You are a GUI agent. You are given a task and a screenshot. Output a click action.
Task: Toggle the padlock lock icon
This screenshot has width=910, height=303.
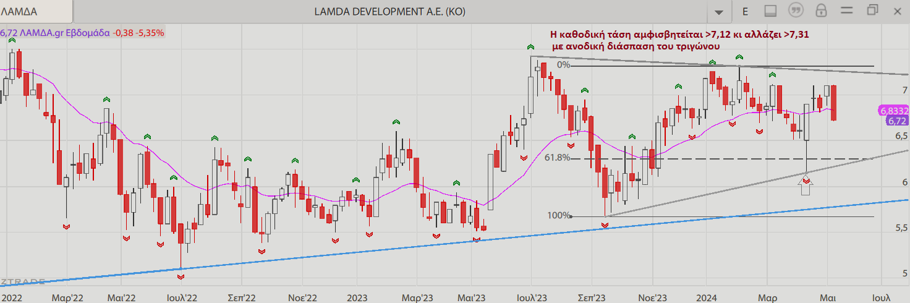[x=821, y=11]
